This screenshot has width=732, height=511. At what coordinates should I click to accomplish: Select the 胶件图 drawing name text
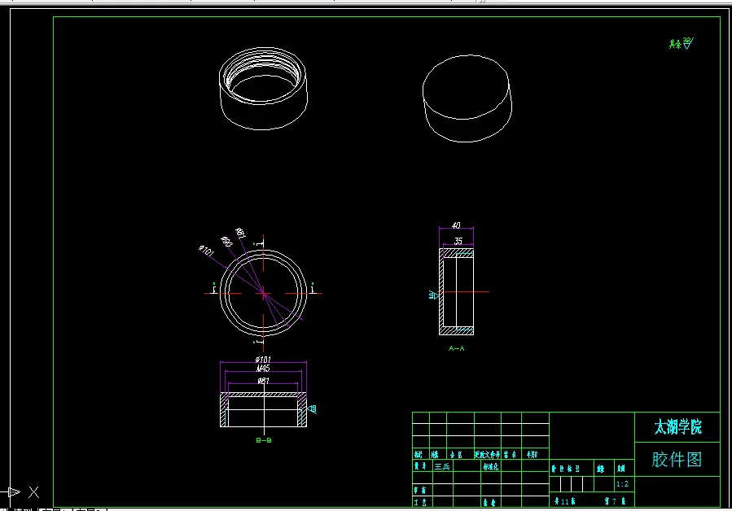[x=677, y=460]
